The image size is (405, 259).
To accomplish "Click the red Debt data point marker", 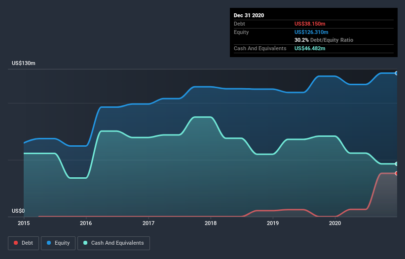I will point(397,173).
